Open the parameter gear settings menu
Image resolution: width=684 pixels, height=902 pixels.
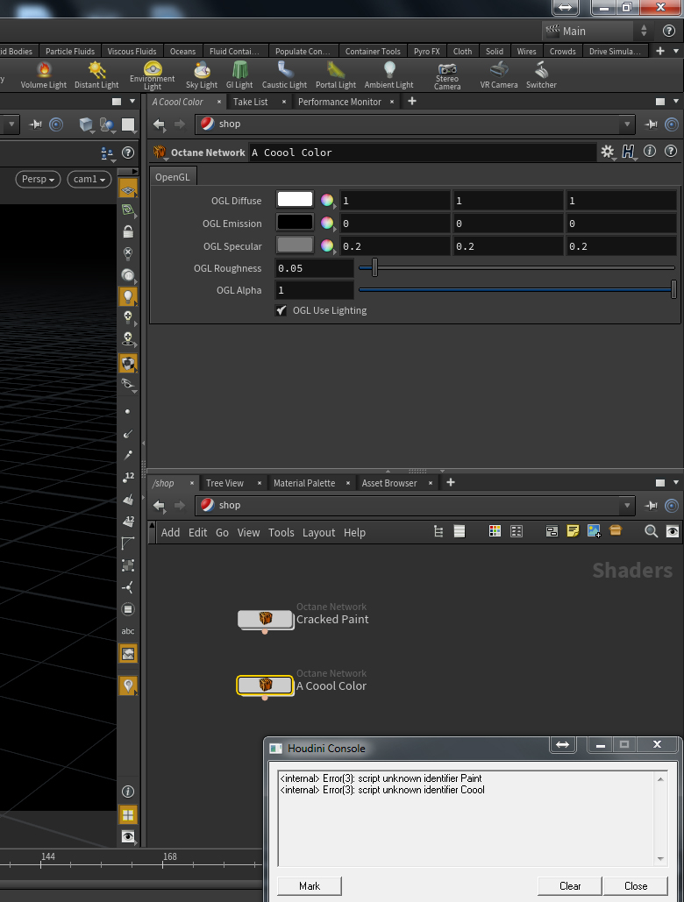608,152
